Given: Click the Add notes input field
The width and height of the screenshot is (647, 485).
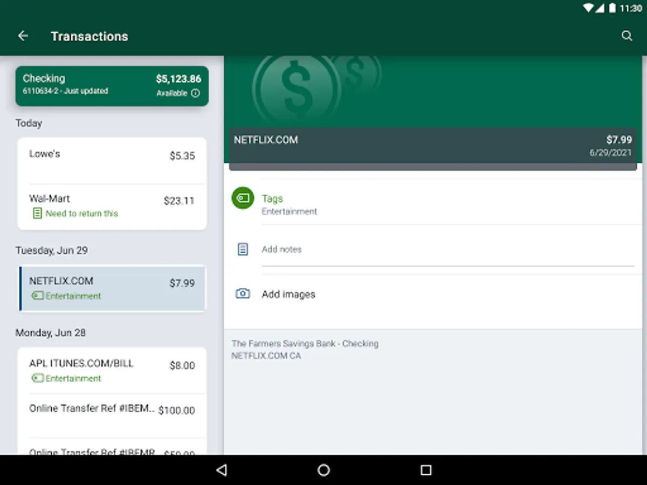Looking at the screenshot, I should coord(448,250).
